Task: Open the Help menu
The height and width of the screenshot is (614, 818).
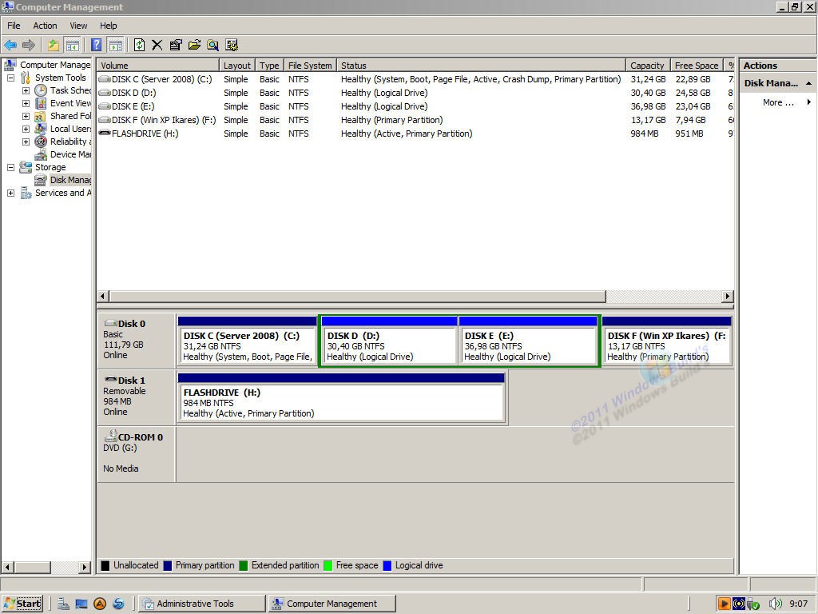Action: [109, 26]
